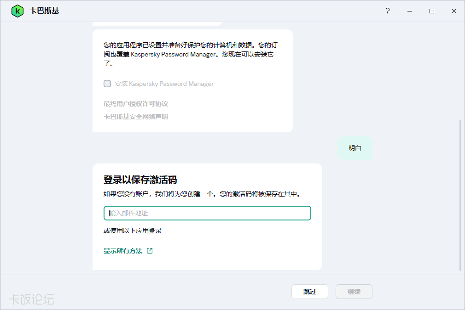The height and width of the screenshot is (310, 465).
Task: Click the Kaspersky hexagon logo icon
Action: click(x=17, y=11)
